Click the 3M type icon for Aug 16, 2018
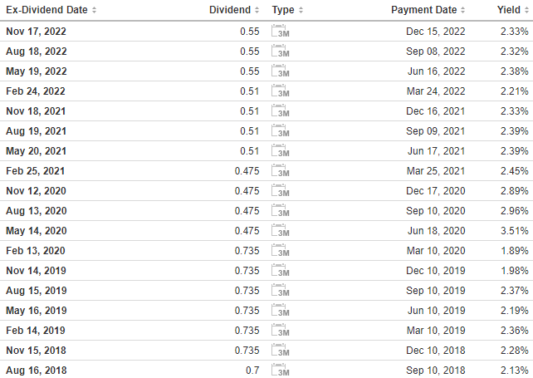The image size is (533, 378). pyautogui.click(x=281, y=370)
